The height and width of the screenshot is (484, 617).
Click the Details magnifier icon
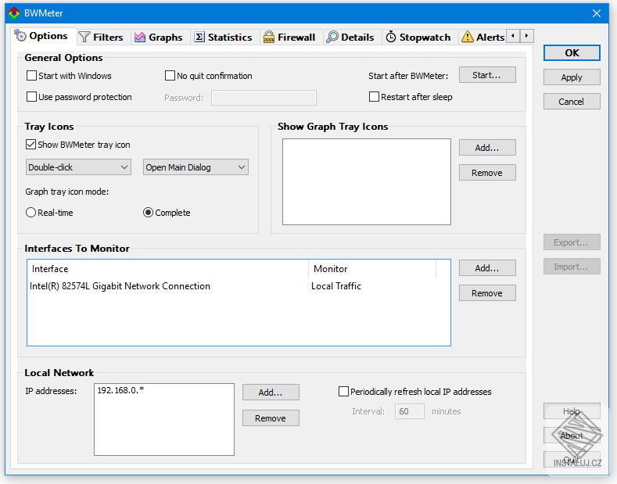[332, 37]
